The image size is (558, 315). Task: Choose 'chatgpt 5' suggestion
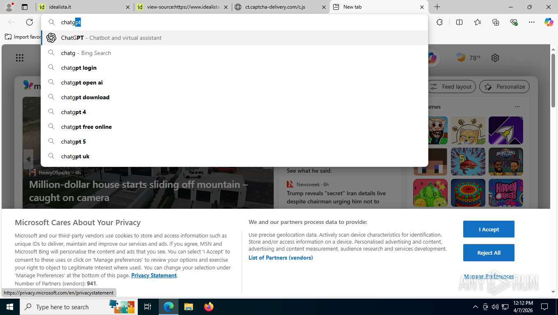234,142
